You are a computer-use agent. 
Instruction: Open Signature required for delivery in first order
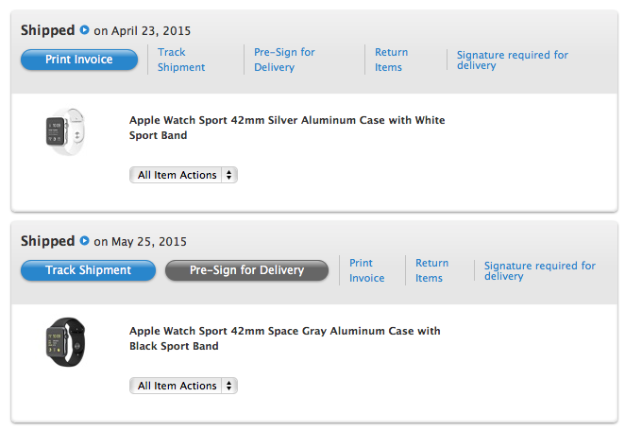click(x=512, y=60)
